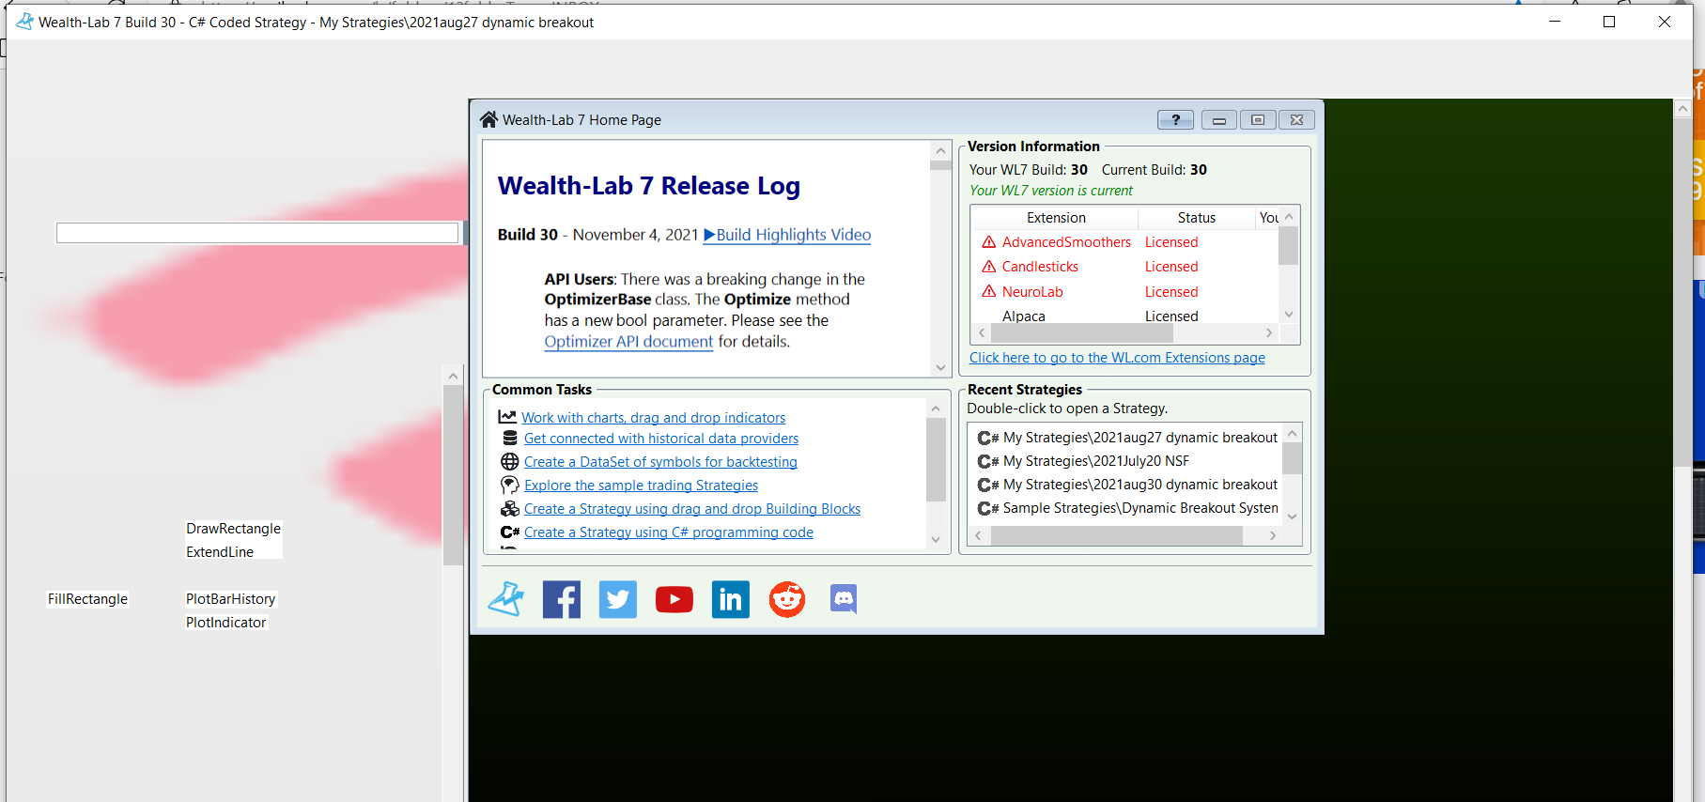Open the Facebook page icon
This screenshot has height=802, width=1705.
[x=562, y=599]
